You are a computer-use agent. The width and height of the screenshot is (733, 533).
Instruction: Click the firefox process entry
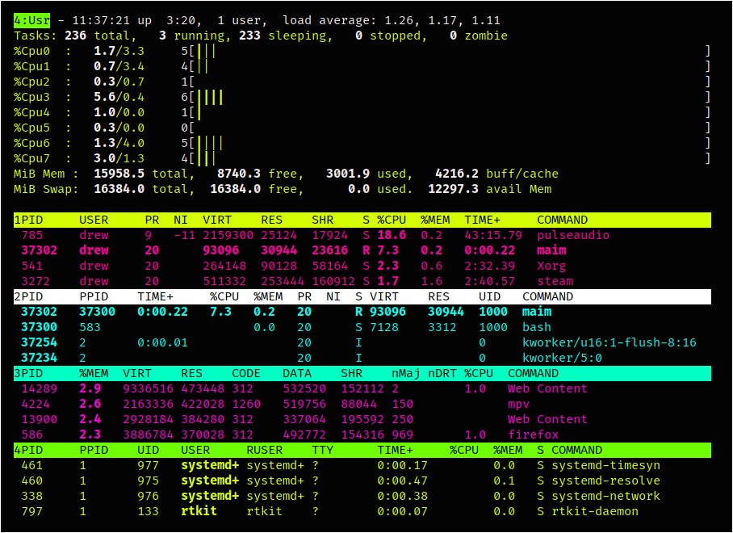click(x=533, y=434)
